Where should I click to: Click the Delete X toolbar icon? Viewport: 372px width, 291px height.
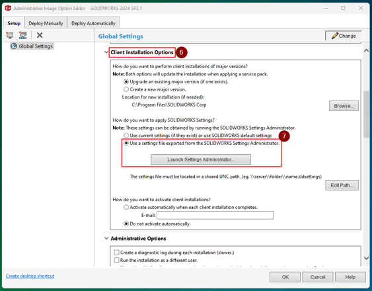pyautogui.click(x=40, y=35)
